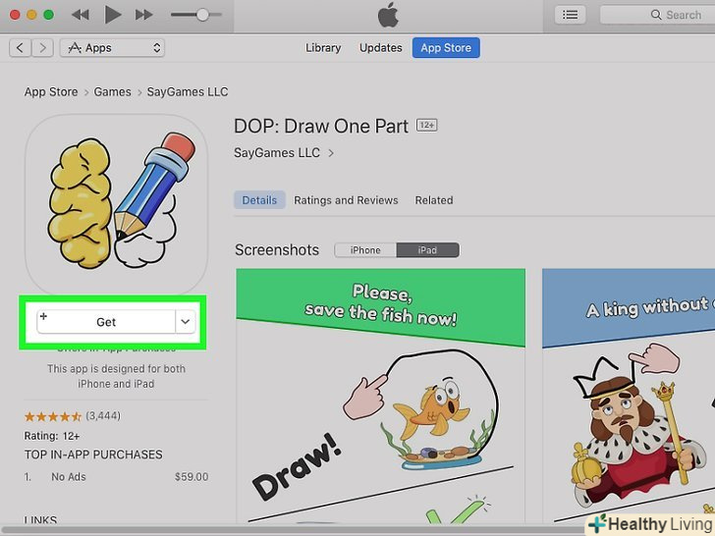The width and height of the screenshot is (715, 536).
Task: Click the Search input field
Action: (658, 15)
